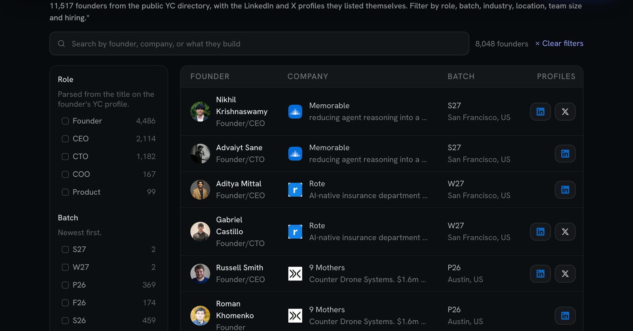The width and height of the screenshot is (633, 331).
Task: Focus the founder search field
Action: (x=259, y=43)
